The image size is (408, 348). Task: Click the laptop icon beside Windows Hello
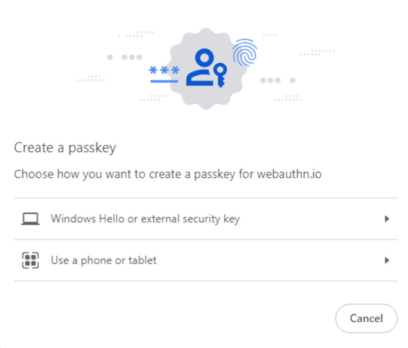tap(30, 219)
